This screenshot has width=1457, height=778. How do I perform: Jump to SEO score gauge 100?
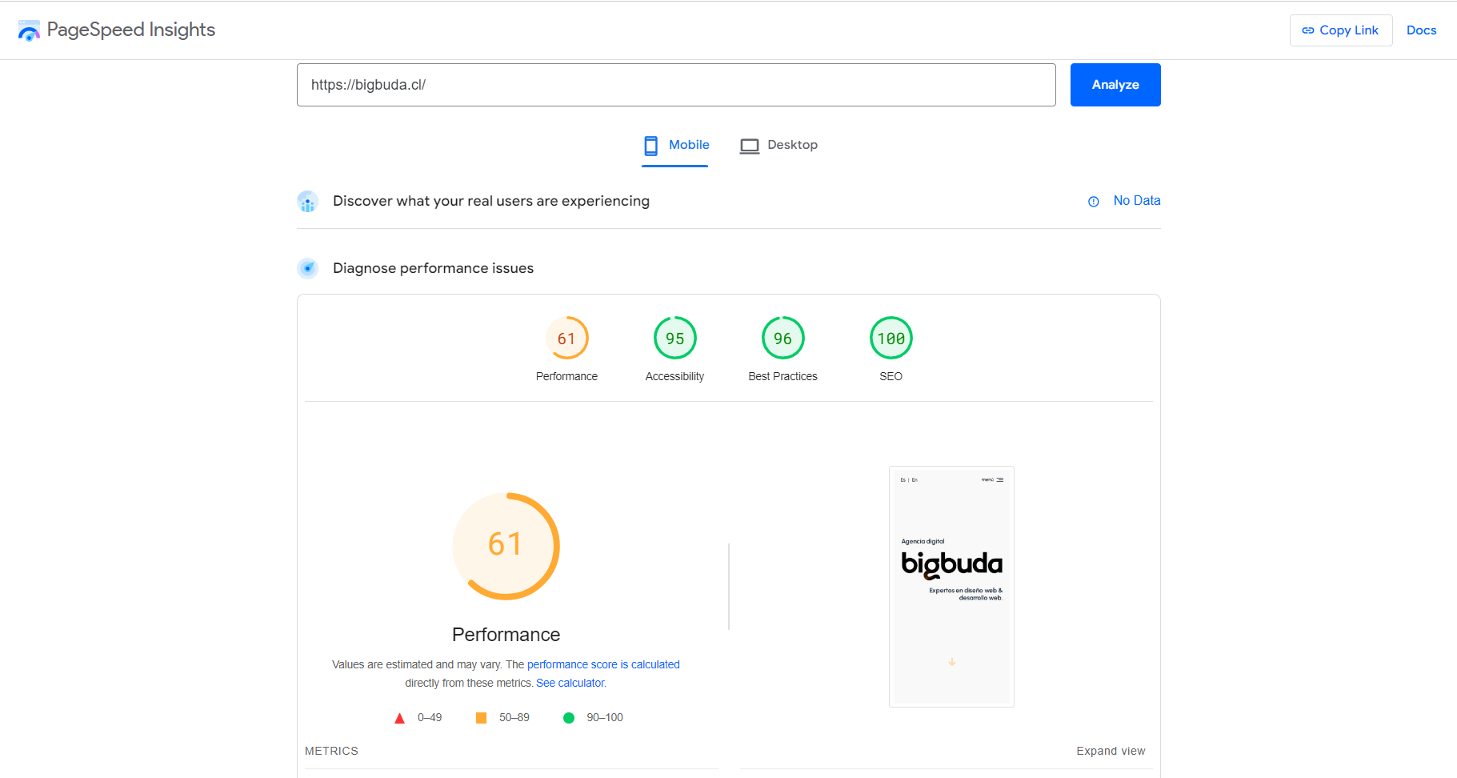(891, 339)
